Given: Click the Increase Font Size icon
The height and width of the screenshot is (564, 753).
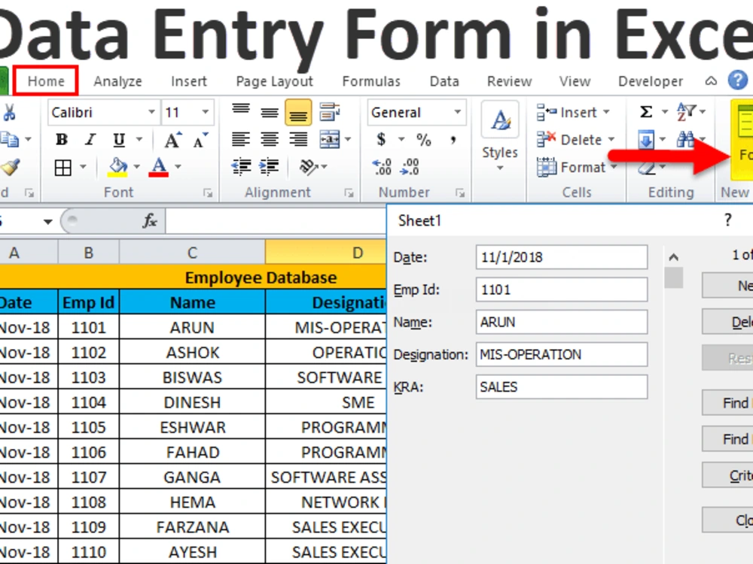Looking at the screenshot, I should coord(173,140).
